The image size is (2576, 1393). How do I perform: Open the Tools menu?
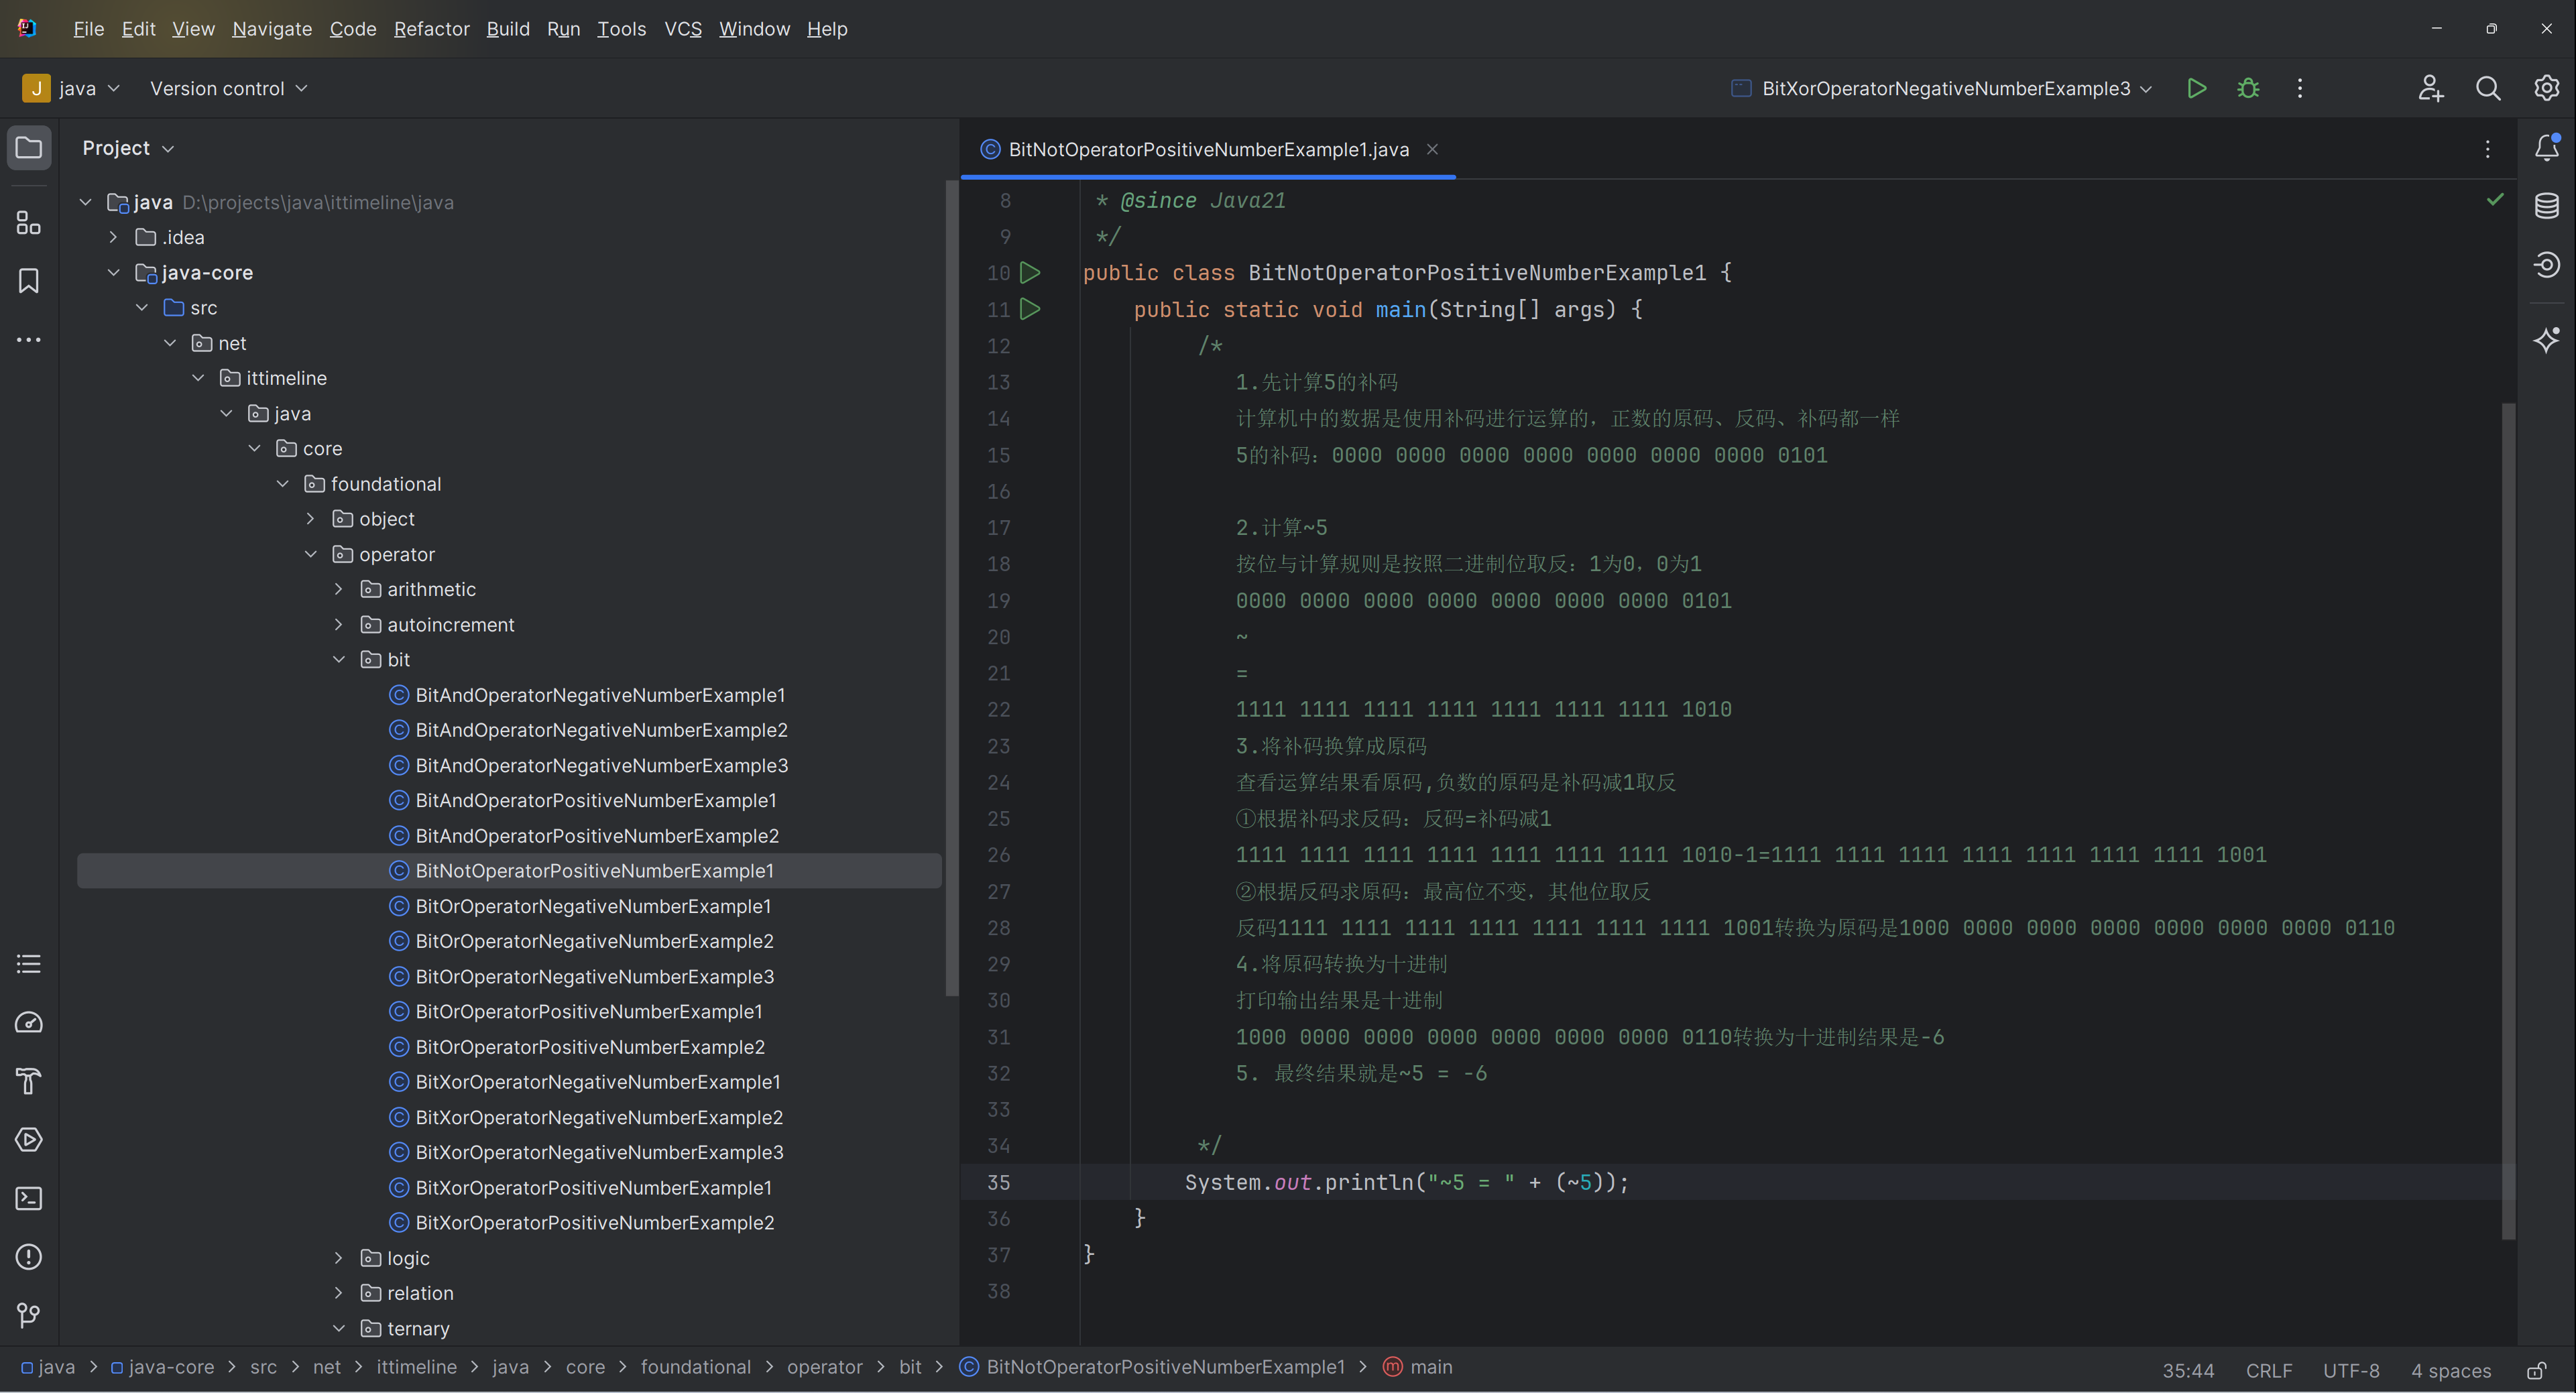point(621,29)
